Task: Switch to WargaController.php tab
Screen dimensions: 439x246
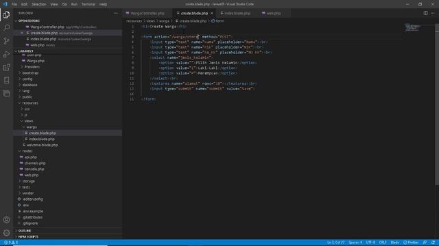Action: click(147, 13)
